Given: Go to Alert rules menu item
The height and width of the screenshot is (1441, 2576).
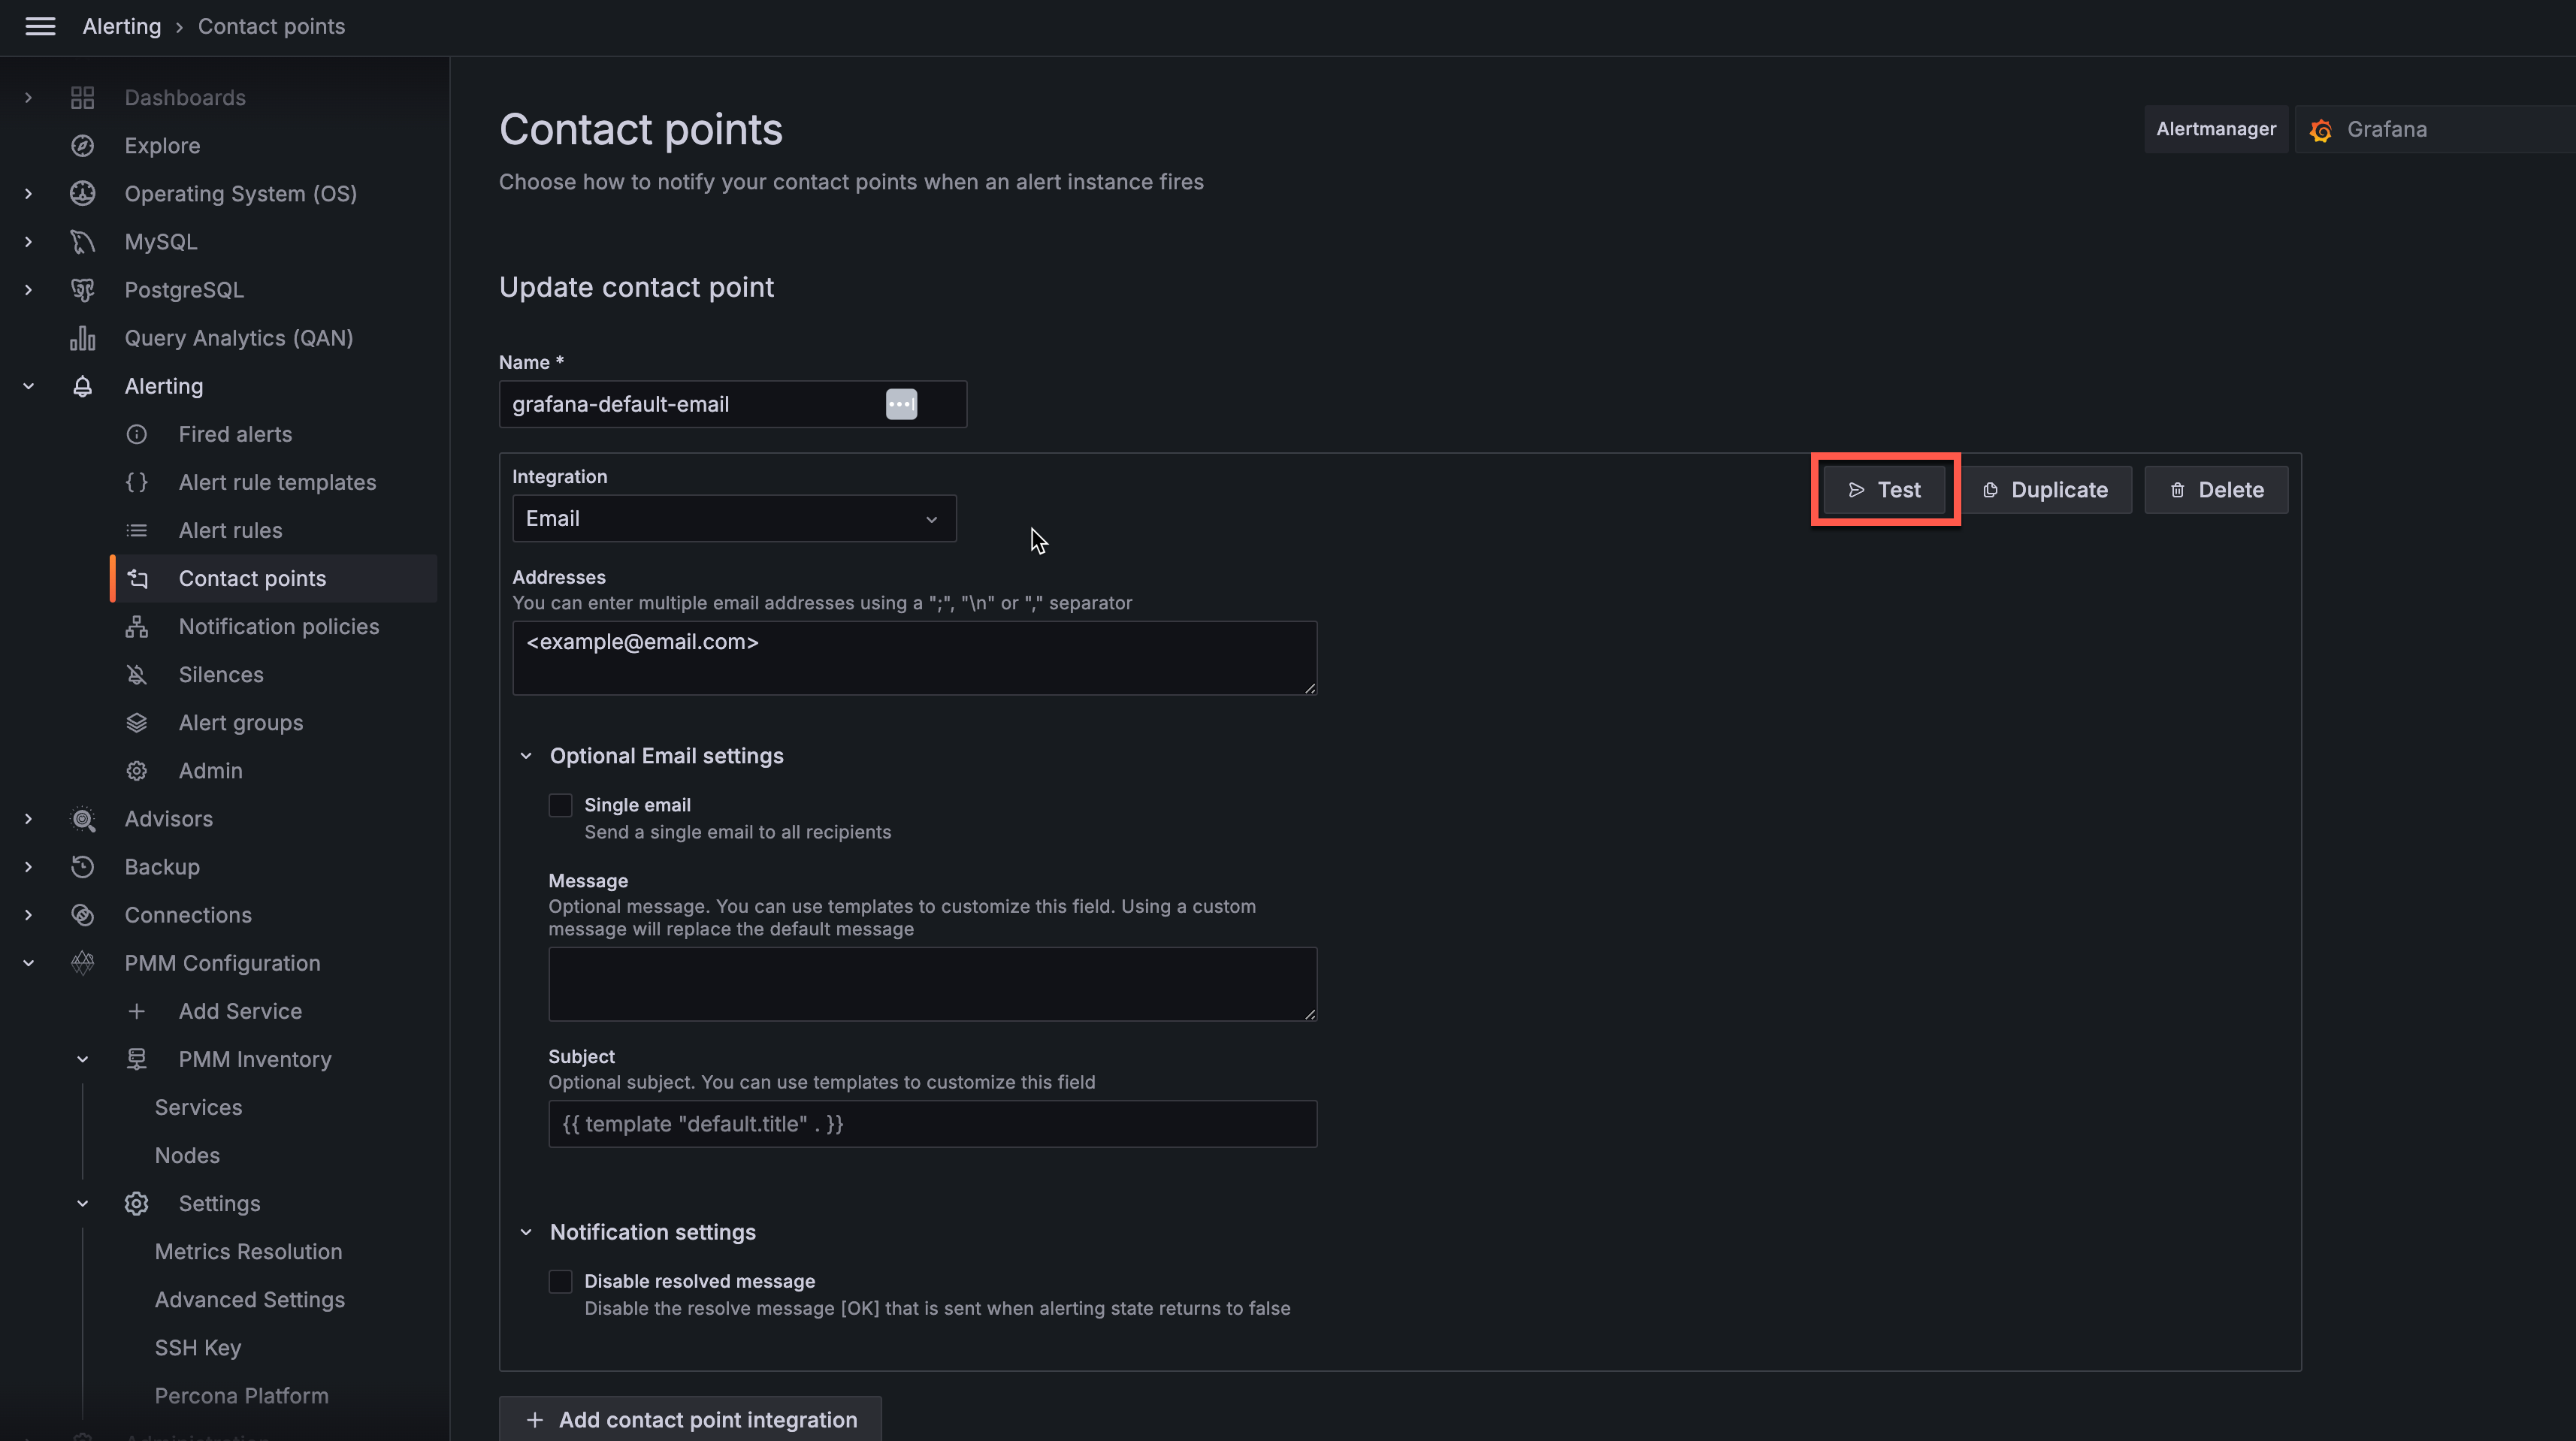Looking at the screenshot, I should click(x=230, y=531).
